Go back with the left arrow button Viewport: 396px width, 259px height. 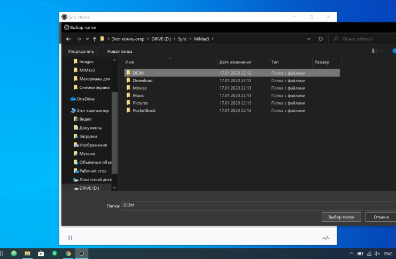(68, 39)
